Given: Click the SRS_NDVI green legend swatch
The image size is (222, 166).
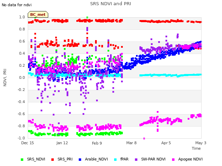Looking at the screenshot, I should [x=22, y=160].
